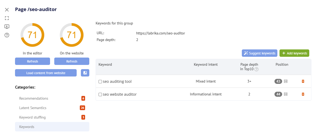Select the Keywords category
The height and width of the screenshot is (133, 314).
27,127
